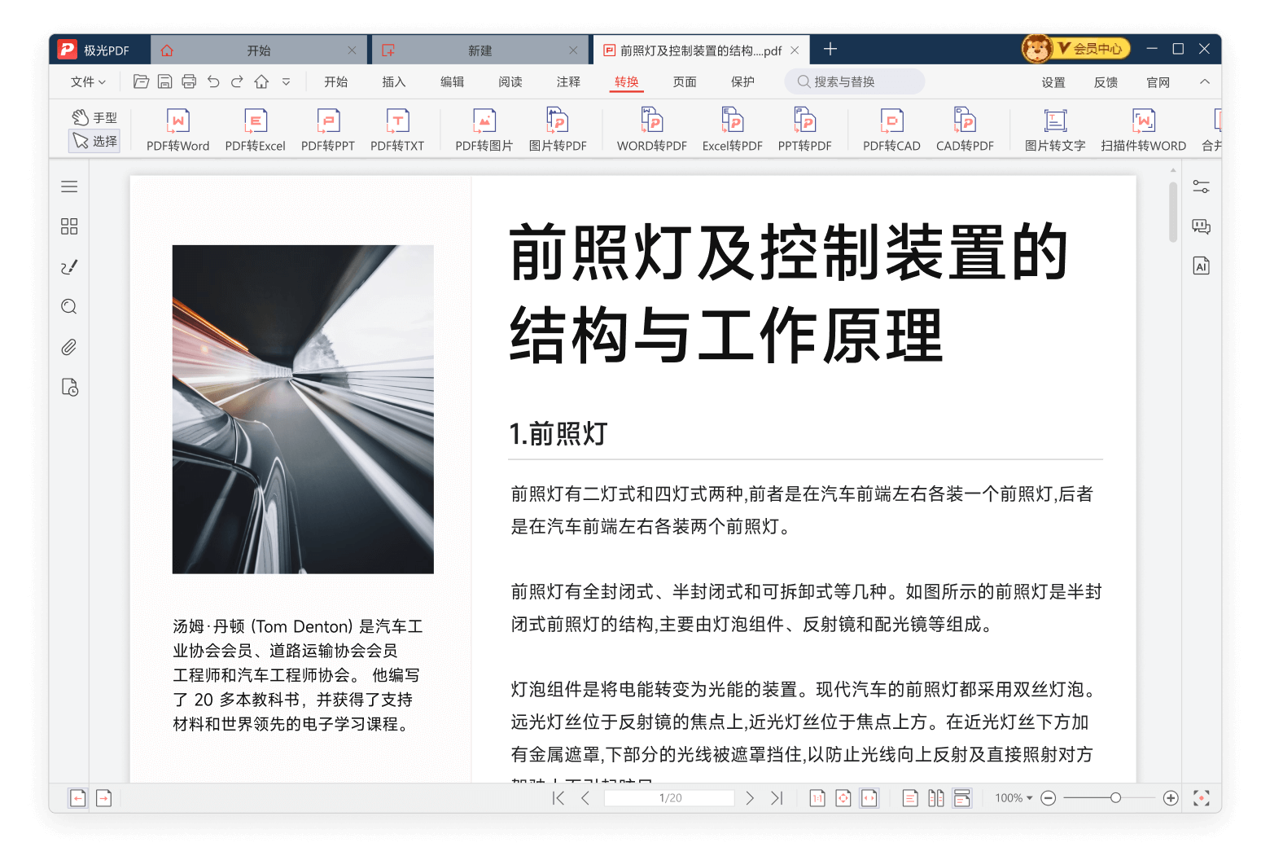This screenshot has width=1270, height=847.
Task: Click the zoom slider handle
Action: coord(1115,798)
